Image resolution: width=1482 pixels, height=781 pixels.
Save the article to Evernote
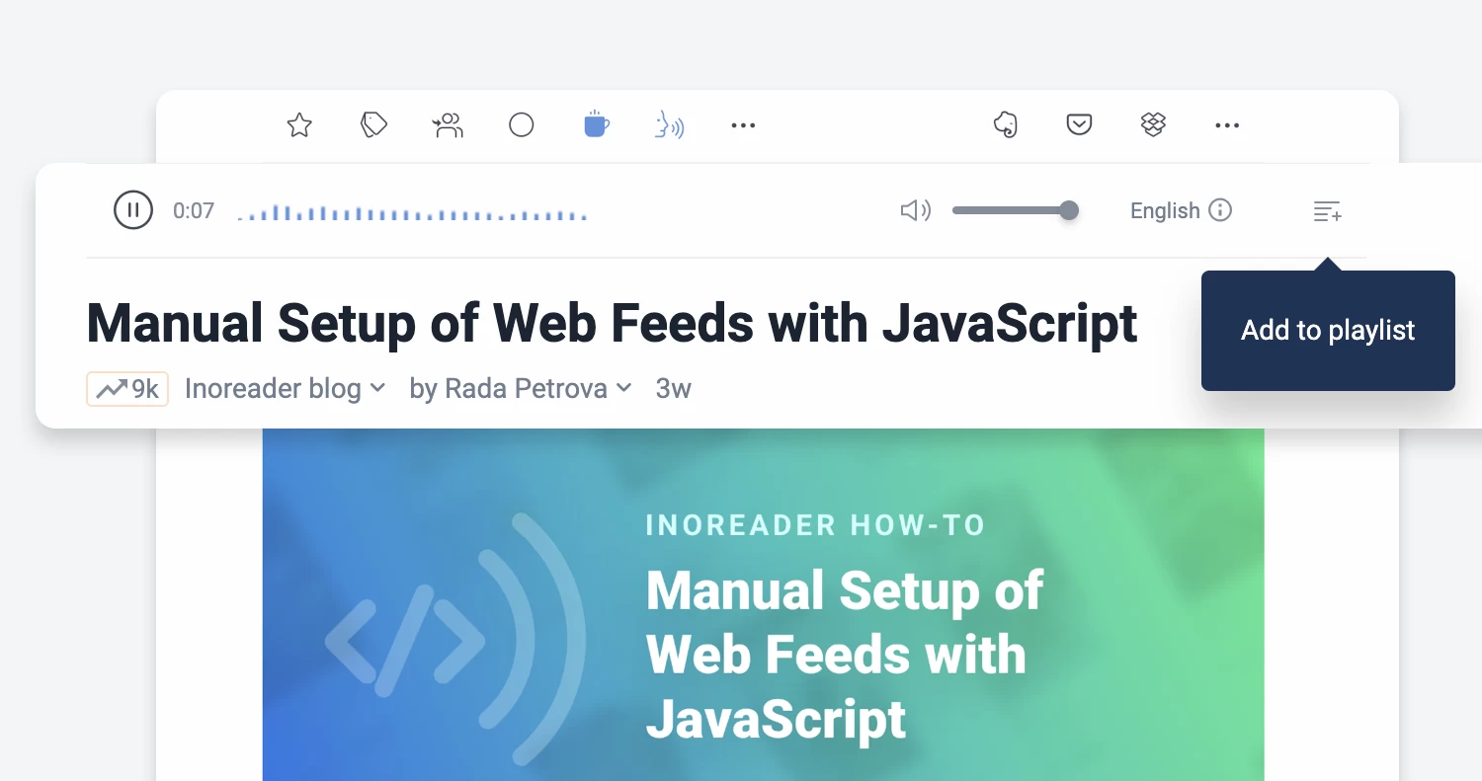point(1006,124)
